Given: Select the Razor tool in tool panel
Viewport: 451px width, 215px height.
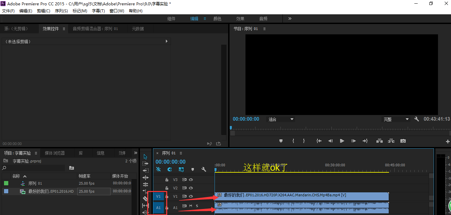Looking at the screenshot, I should [x=145, y=199].
